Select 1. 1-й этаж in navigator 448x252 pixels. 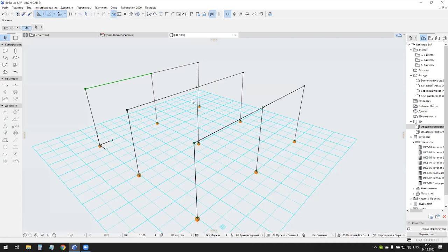click(x=427, y=65)
